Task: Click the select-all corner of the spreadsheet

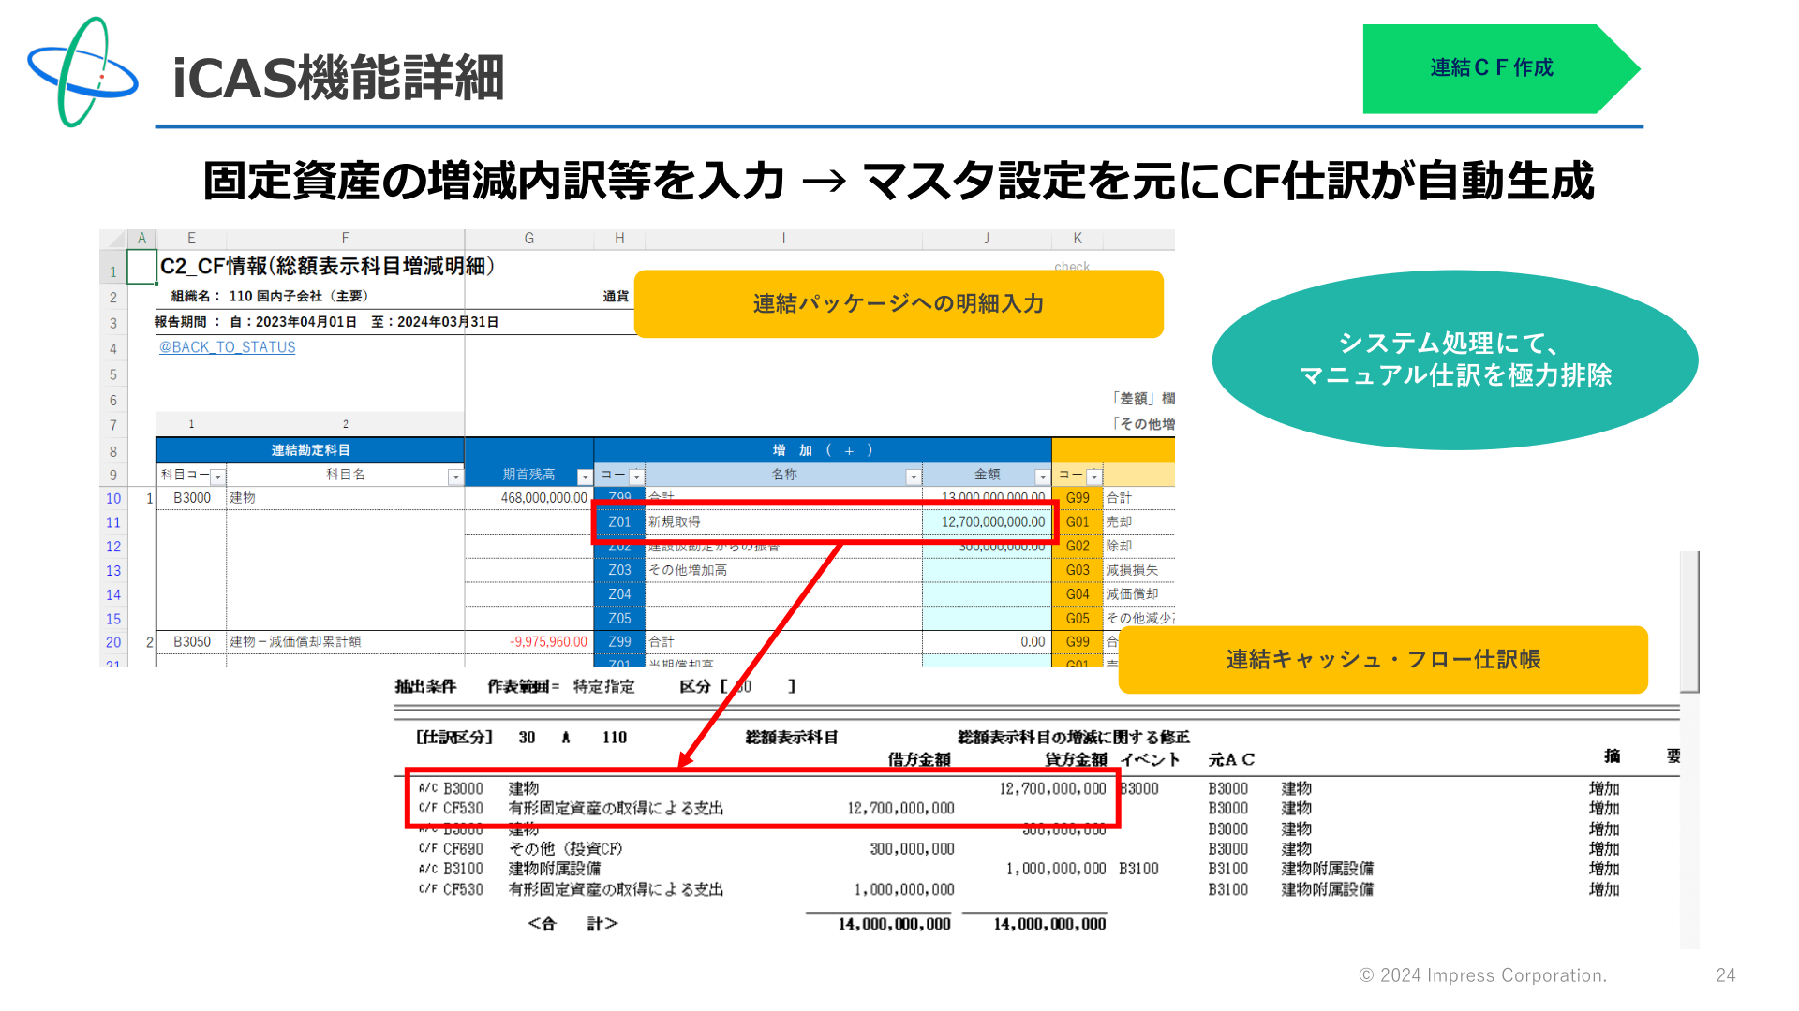Action: tap(113, 239)
